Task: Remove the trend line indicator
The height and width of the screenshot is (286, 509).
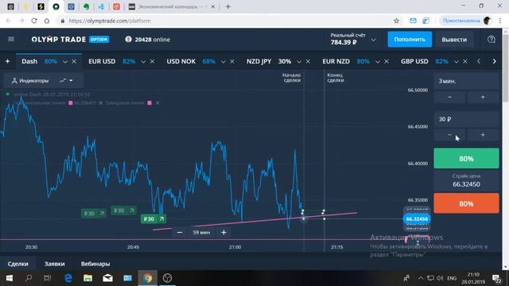Action: [157, 102]
